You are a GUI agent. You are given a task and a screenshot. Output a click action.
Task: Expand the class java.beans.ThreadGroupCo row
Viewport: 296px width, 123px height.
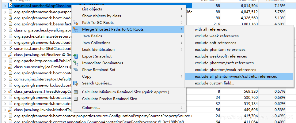click(5, 91)
